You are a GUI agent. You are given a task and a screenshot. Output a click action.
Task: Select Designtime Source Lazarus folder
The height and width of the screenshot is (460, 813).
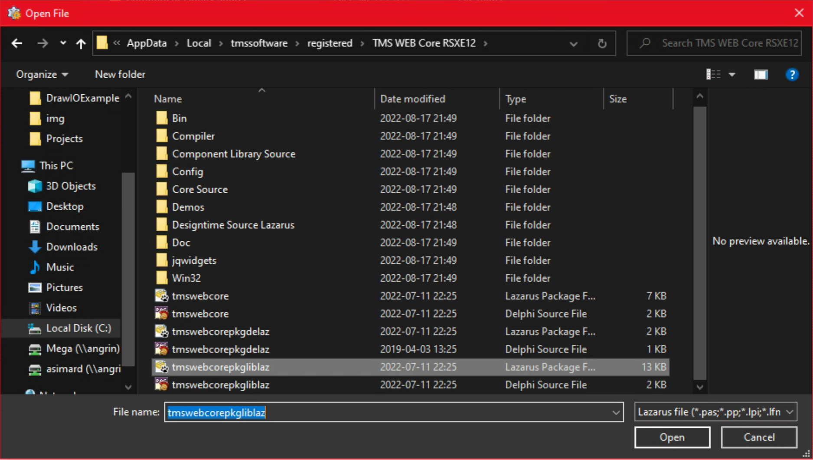tap(410, 225)
